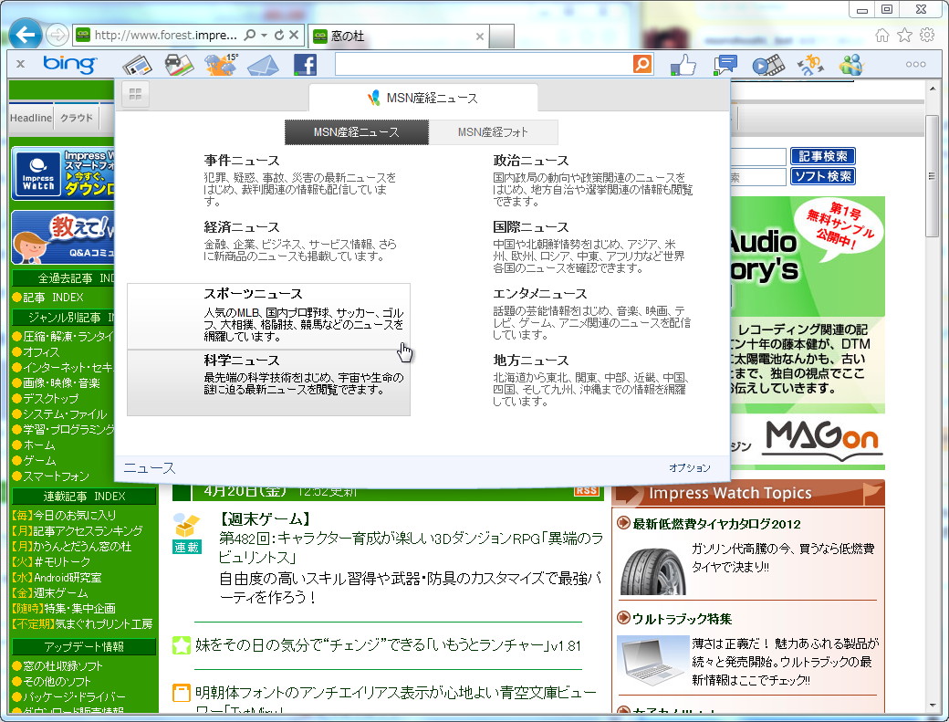Switch to the MSN産経フォト tab
The image size is (949, 722).
493,131
